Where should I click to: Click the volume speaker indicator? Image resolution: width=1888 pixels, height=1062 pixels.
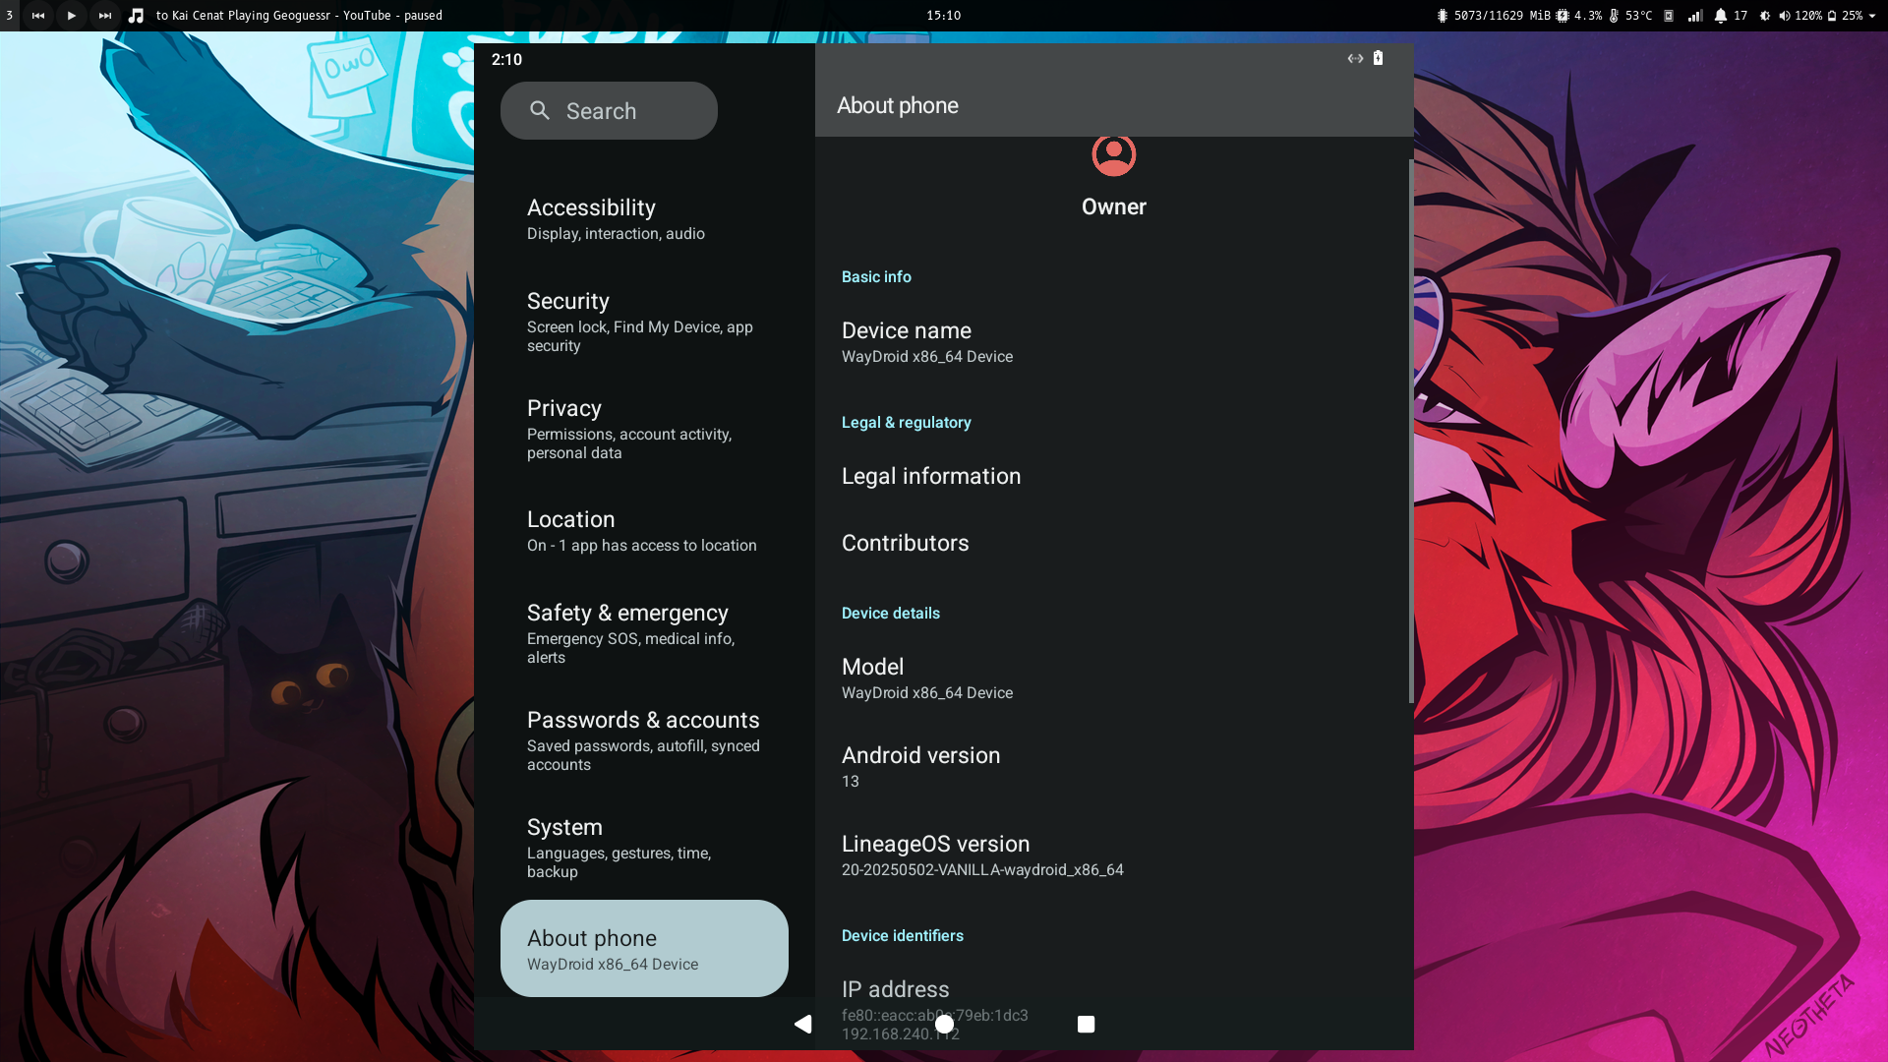click(x=1784, y=15)
